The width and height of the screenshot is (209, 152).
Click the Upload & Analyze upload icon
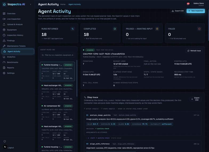[x=4, y=24]
